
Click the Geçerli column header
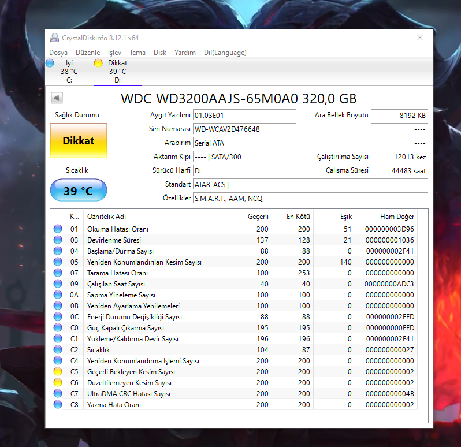[x=251, y=217]
